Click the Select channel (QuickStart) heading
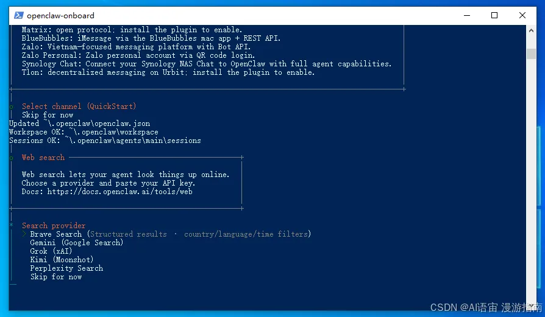This screenshot has height=317, width=545. [79, 106]
